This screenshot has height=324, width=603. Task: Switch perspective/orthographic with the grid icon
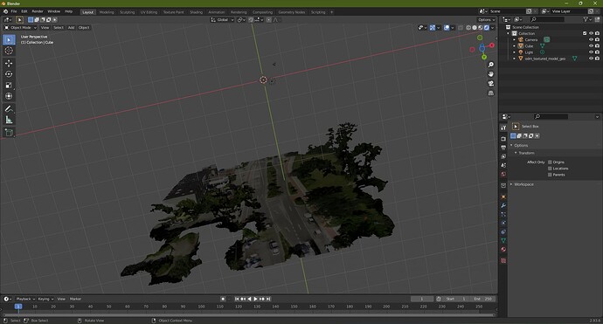(x=491, y=93)
